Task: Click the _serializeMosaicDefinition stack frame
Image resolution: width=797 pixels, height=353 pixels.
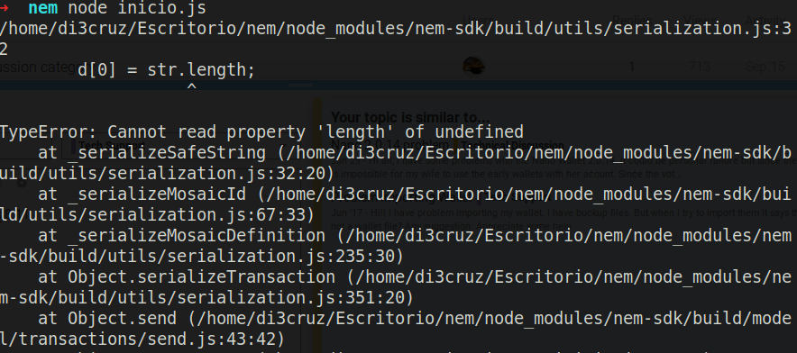Action: pyautogui.click(x=396, y=246)
